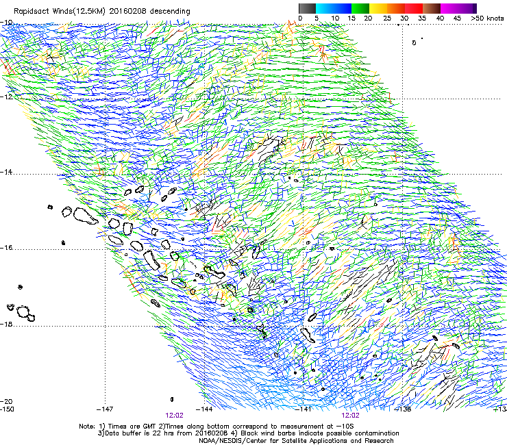This screenshot has height=445, width=507.
Task: Click the magenta-purple 40–50 knots legend segment
Action: pyautogui.click(x=458, y=8)
